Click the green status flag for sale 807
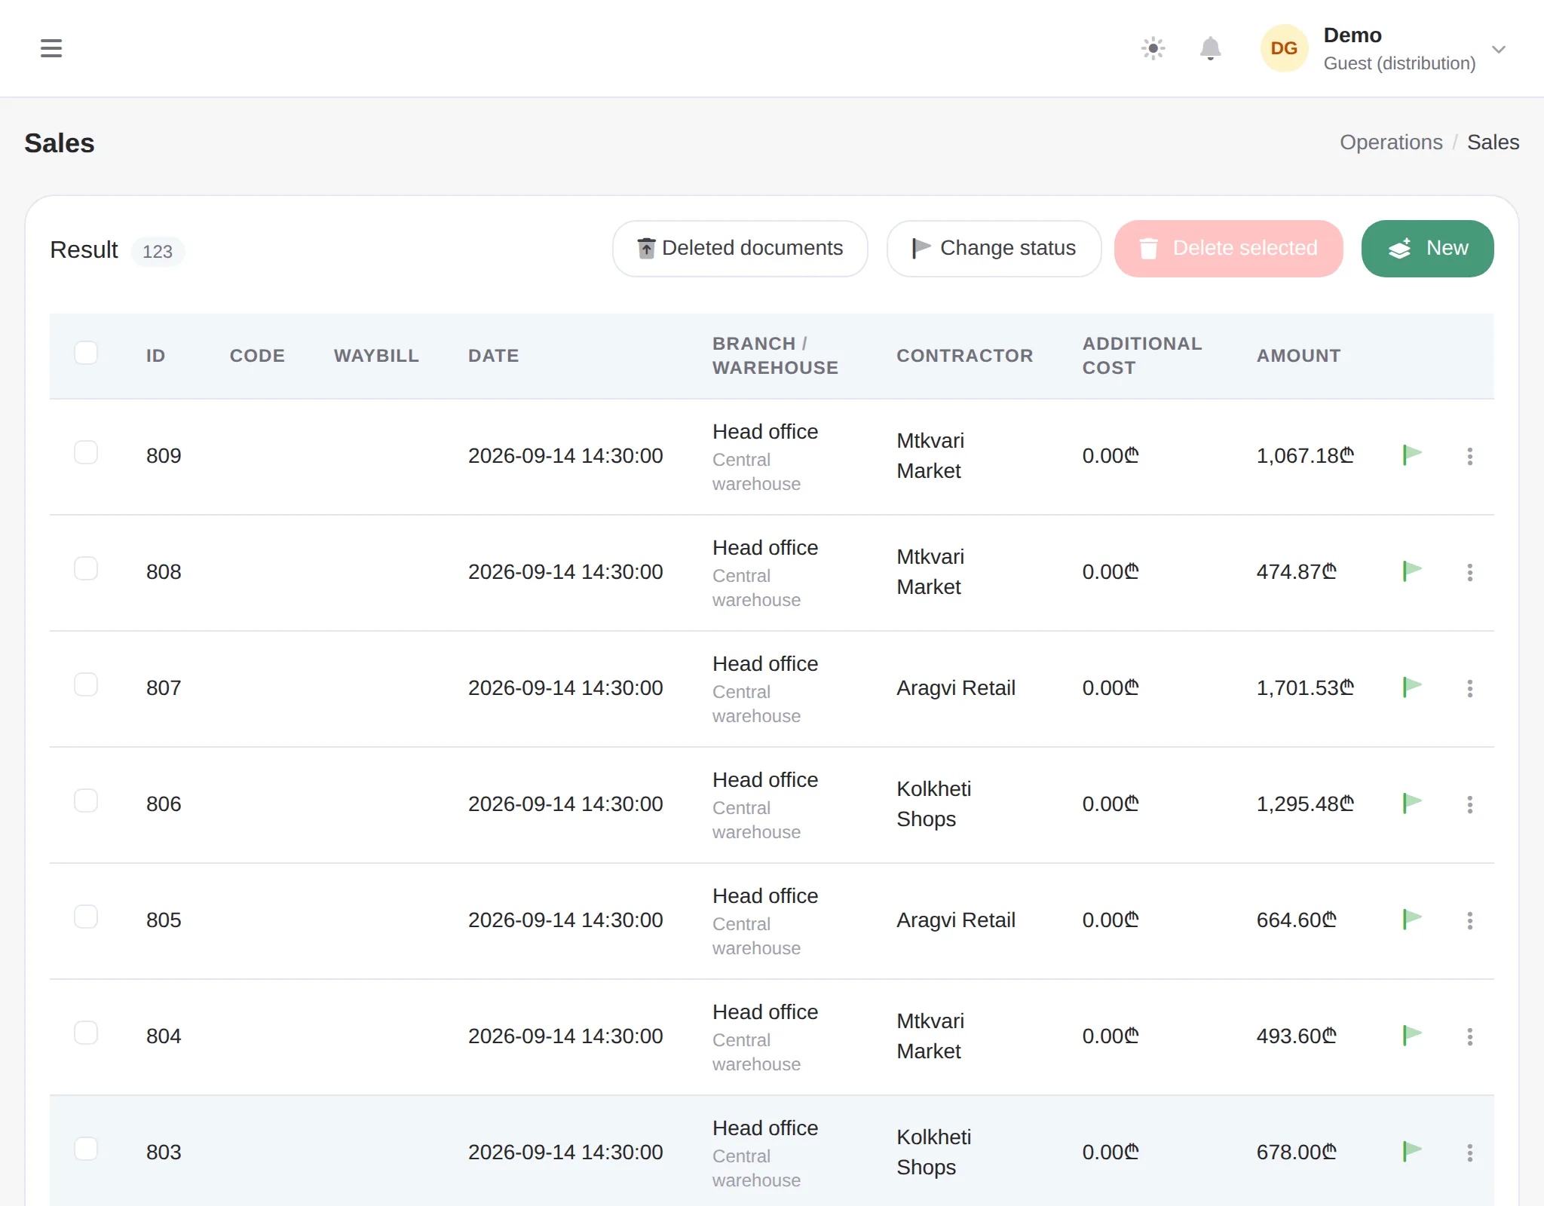This screenshot has width=1544, height=1206. [x=1411, y=687]
